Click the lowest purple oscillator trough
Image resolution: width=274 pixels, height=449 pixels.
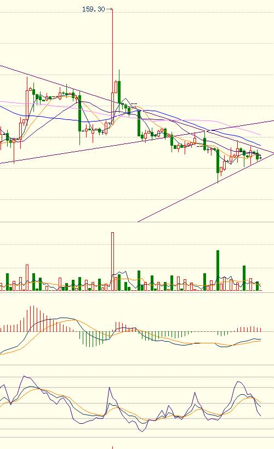(142, 431)
